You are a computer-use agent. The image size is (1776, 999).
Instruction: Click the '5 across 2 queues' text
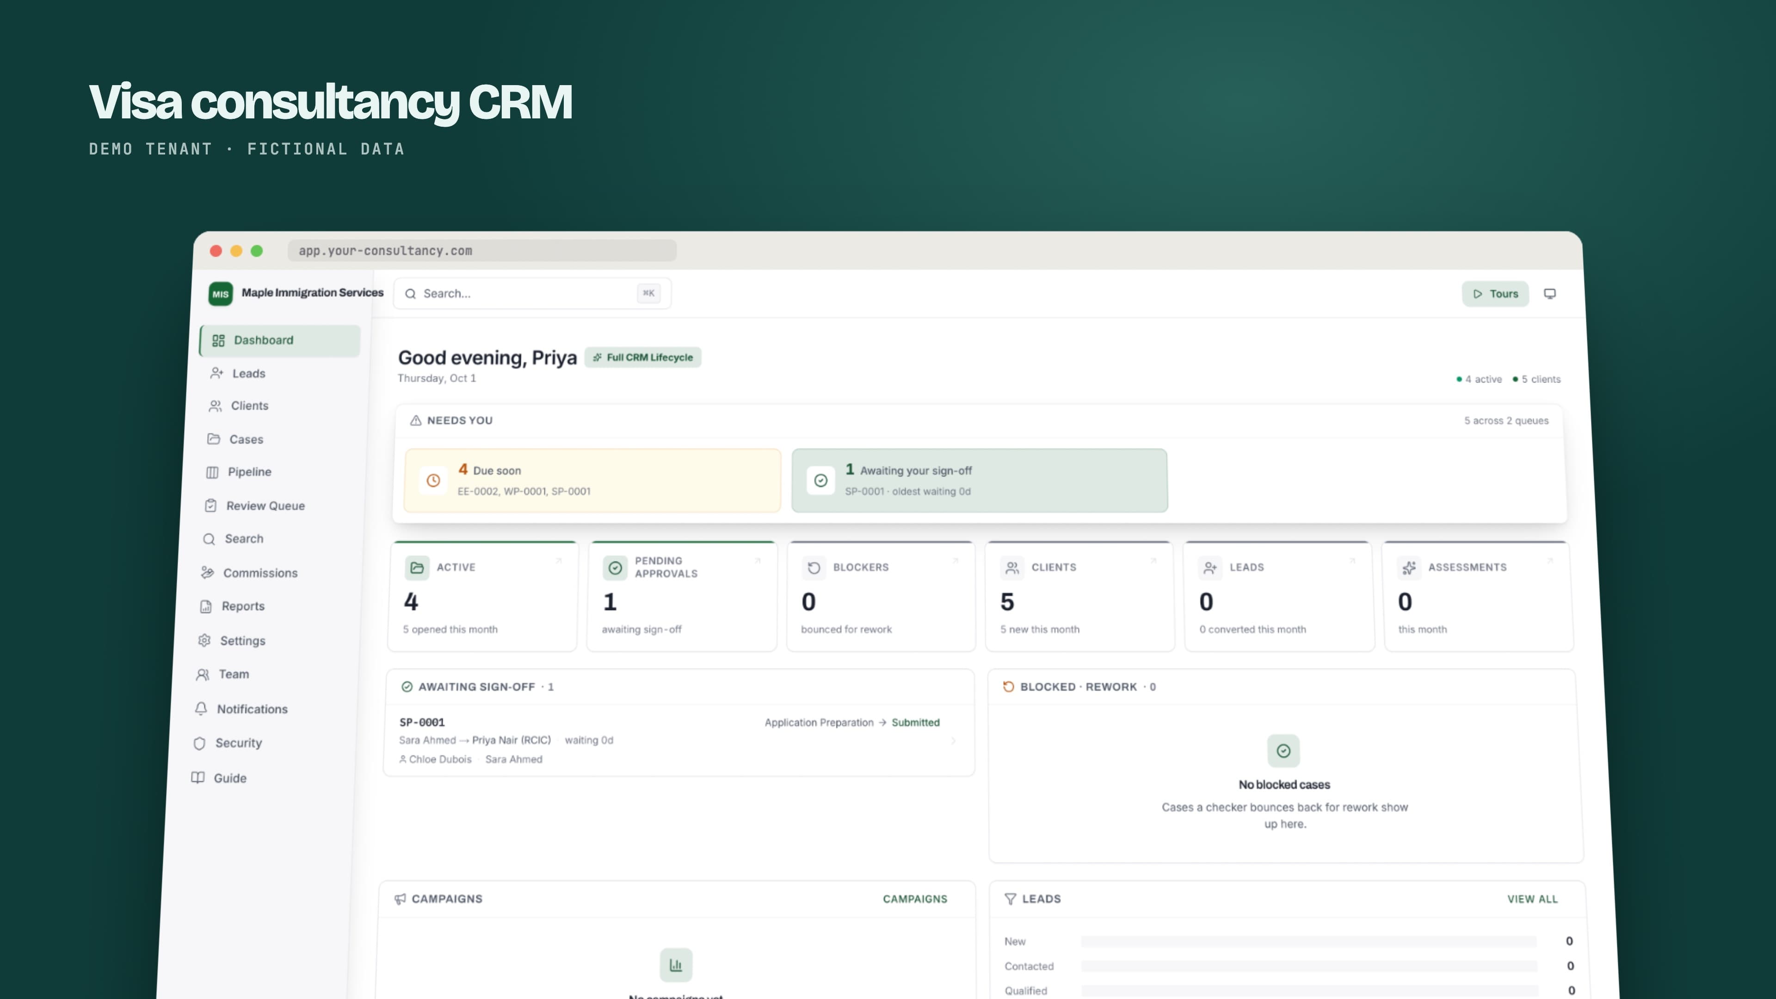tap(1506, 420)
